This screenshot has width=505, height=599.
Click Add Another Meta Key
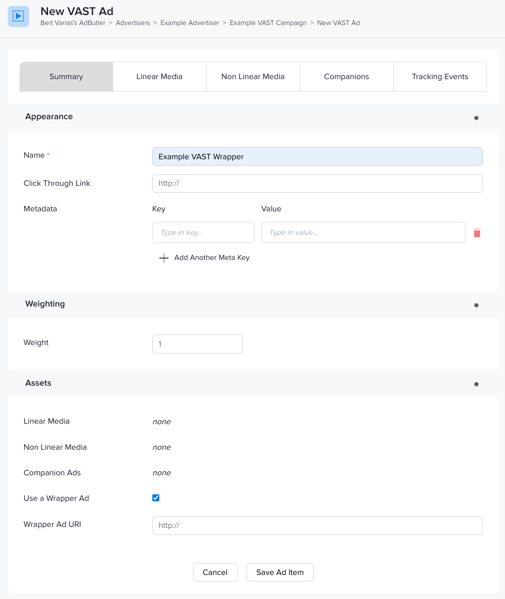(211, 258)
